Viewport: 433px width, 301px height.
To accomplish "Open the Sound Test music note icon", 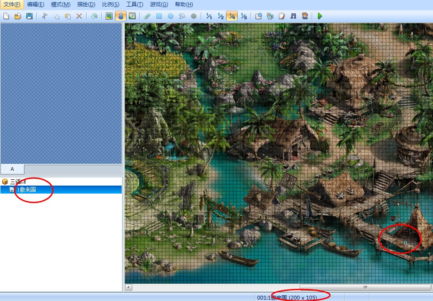I will (x=293, y=16).
